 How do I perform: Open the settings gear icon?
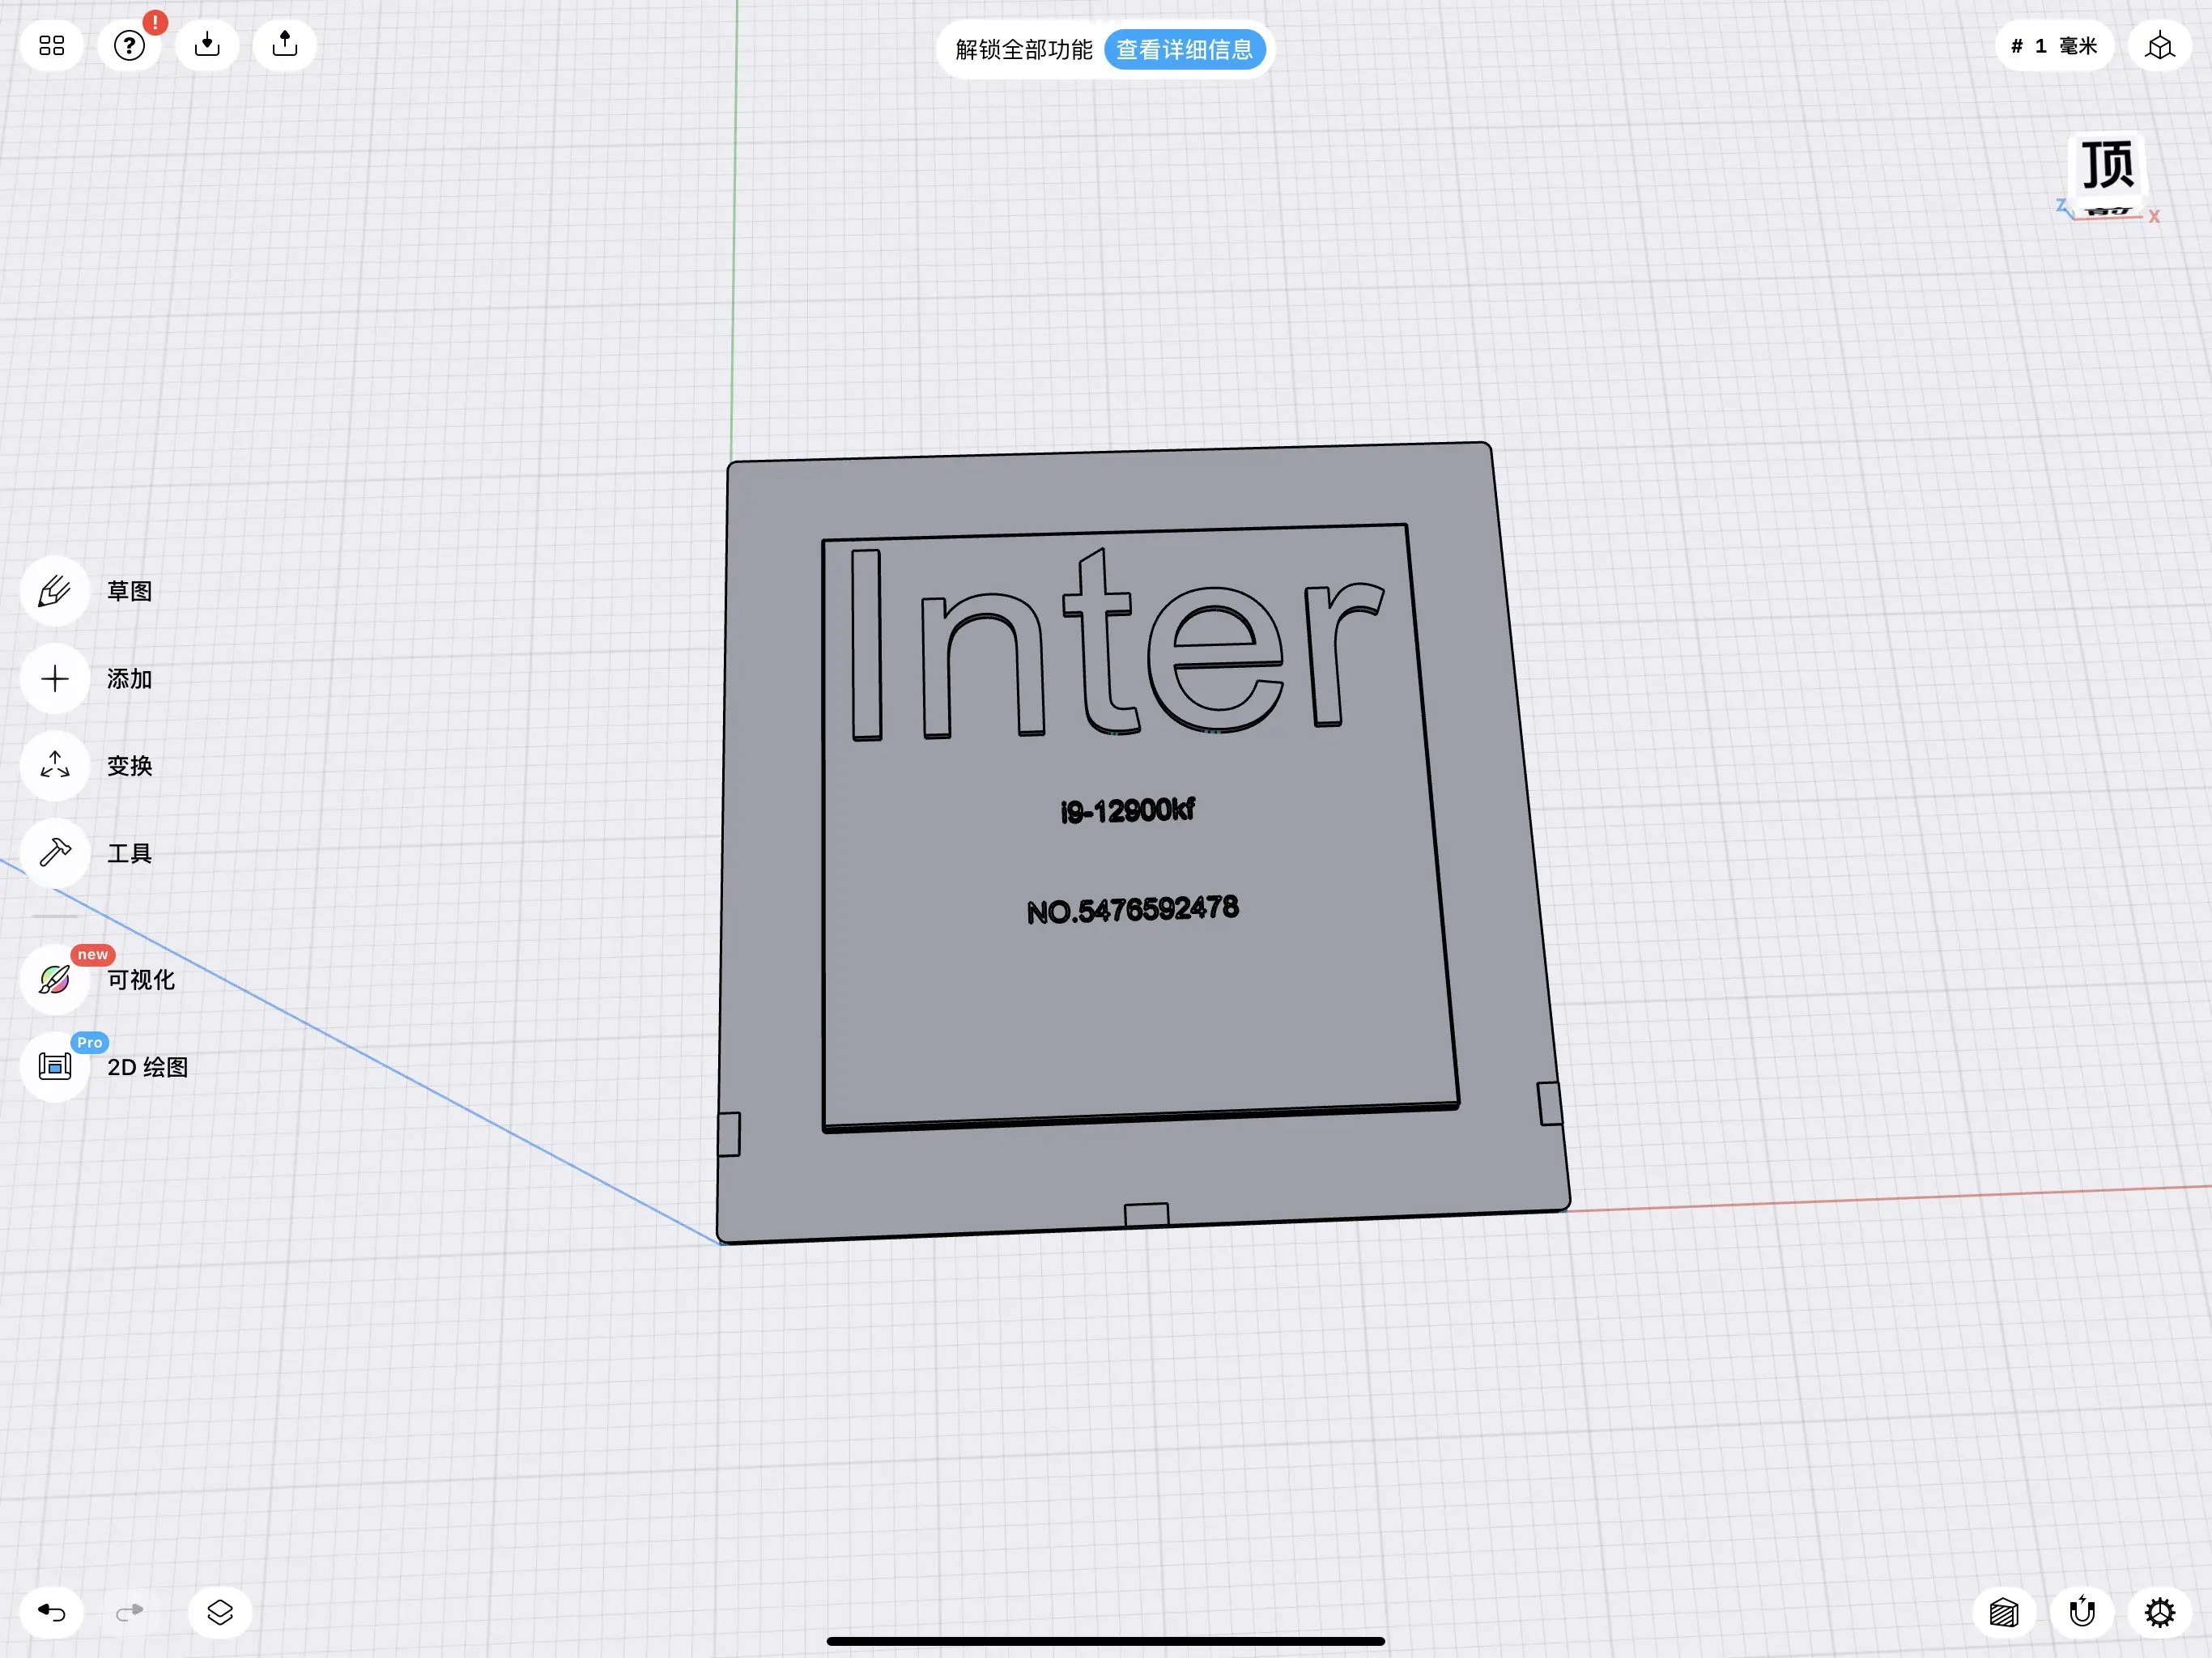click(x=2160, y=1612)
